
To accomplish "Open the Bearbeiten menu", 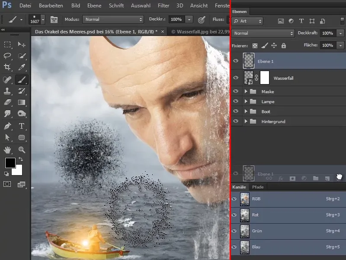I will [x=51, y=6].
